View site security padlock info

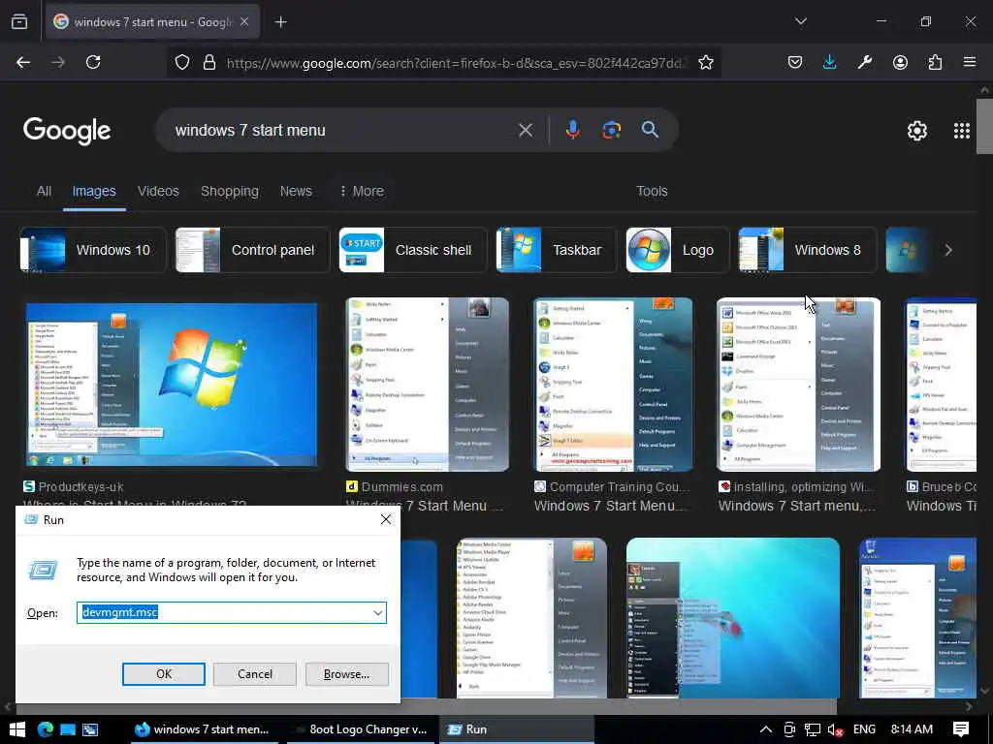coord(209,62)
